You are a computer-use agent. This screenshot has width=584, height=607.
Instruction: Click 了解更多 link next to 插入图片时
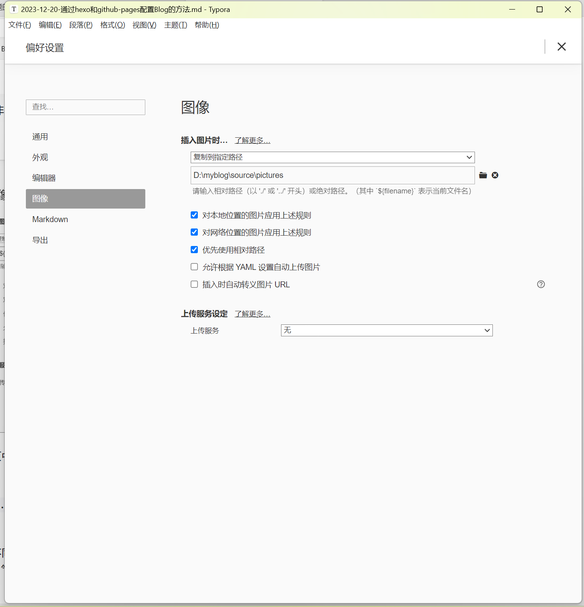(252, 141)
